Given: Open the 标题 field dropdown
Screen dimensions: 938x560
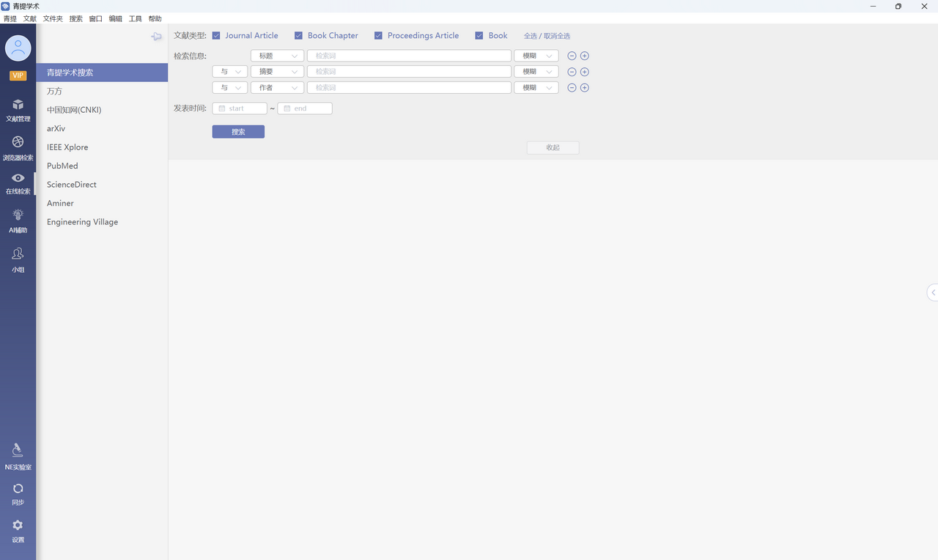Looking at the screenshot, I should [x=277, y=55].
